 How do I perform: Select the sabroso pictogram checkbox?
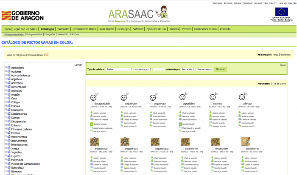point(212,104)
